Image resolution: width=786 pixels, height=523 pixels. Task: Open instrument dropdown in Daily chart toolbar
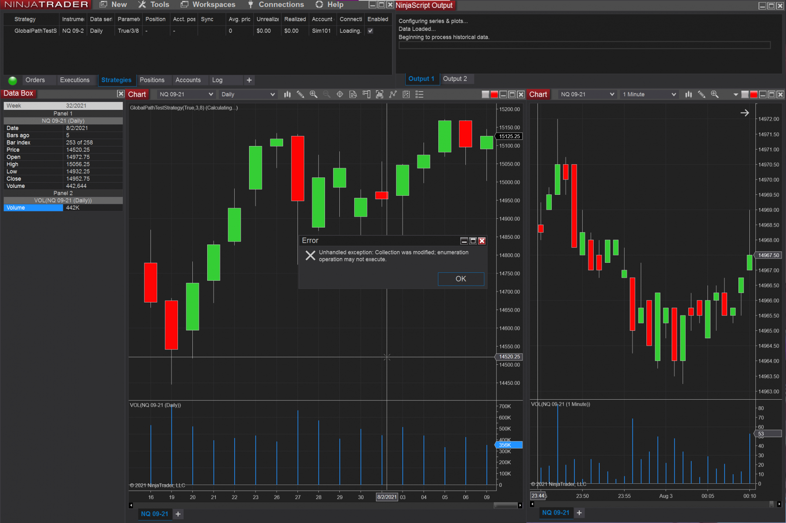click(186, 94)
